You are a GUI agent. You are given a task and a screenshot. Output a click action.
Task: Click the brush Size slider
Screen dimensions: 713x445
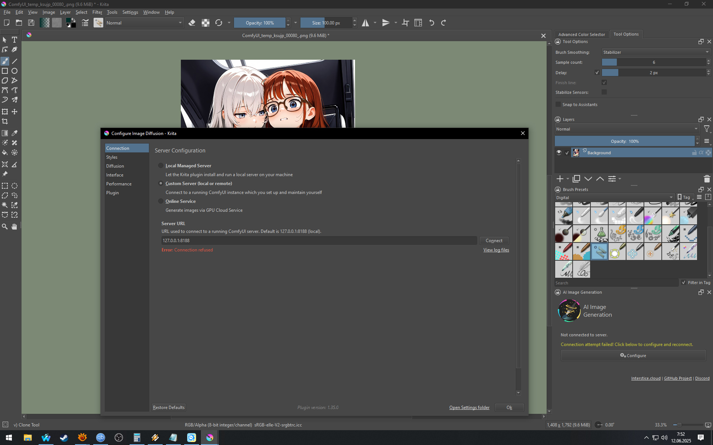(326, 23)
